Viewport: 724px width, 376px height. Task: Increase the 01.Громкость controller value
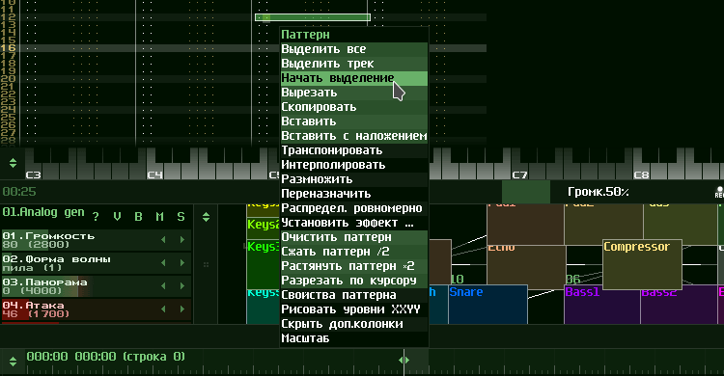point(182,240)
